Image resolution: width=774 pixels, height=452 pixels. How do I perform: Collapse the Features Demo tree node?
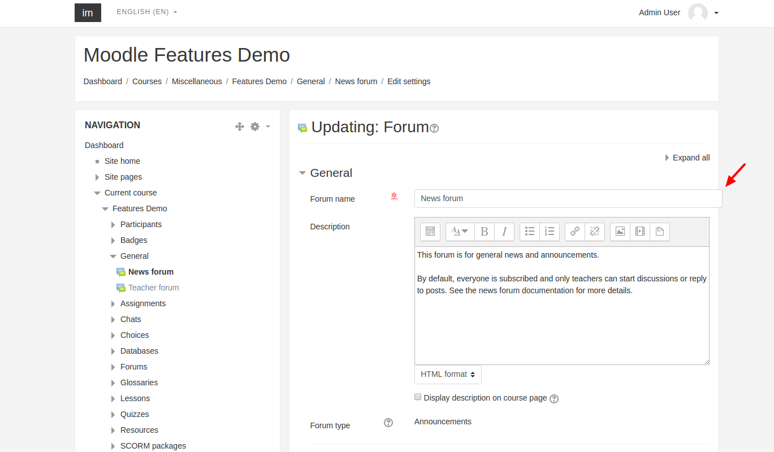[105, 208]
